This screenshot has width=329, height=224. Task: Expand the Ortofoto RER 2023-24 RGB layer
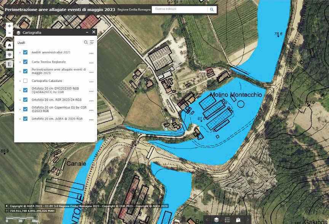click(20, 100)
